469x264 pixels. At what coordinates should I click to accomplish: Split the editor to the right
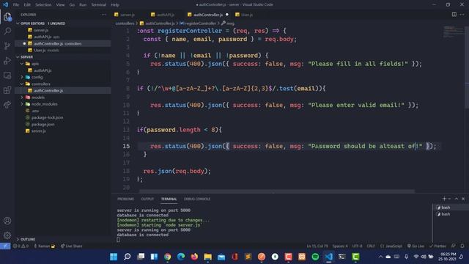pyautogui.click(x=454, y=15)
